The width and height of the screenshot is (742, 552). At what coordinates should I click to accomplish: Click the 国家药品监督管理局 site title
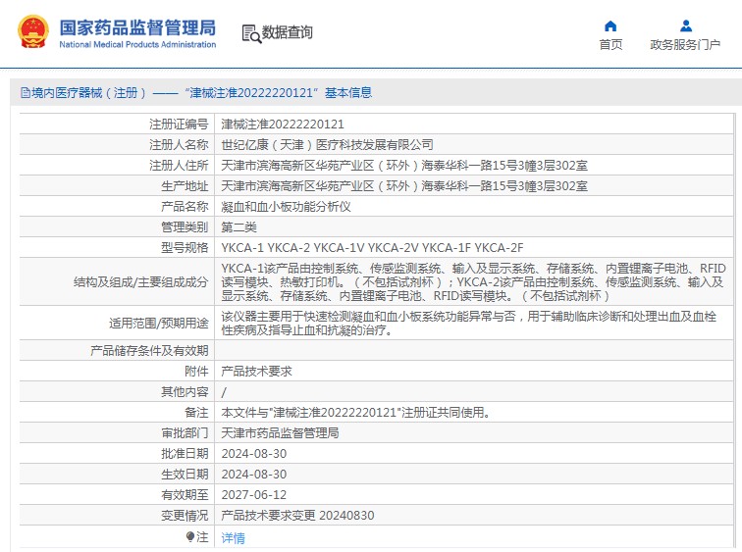(137, 26)
